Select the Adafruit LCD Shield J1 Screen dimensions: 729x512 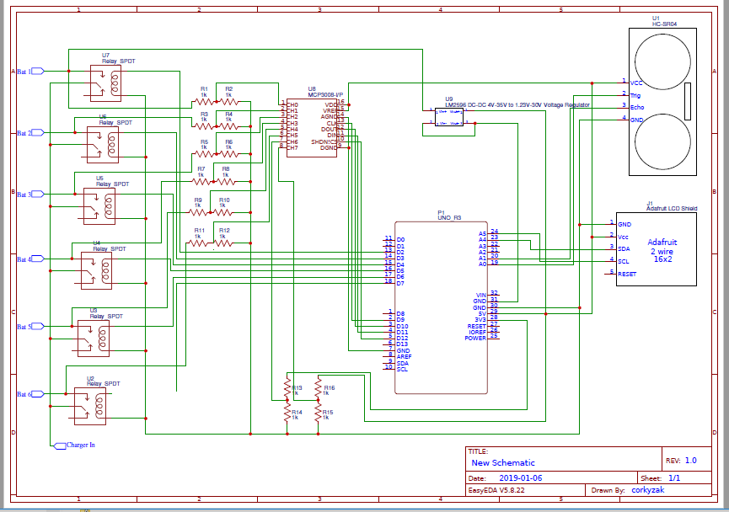(x=657, y=248)
